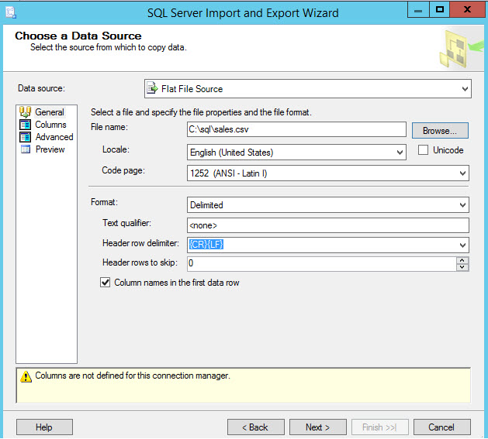The image size is (488, 439).
Task: Click the Text qualifier input field
Action: pos(328,225)
